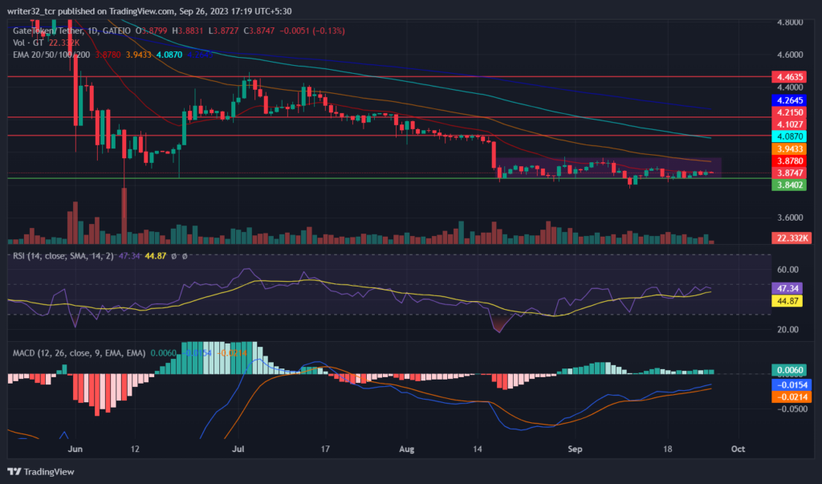
Task: Click the TradingView logo at bottom left
Action: pos(41,472)
